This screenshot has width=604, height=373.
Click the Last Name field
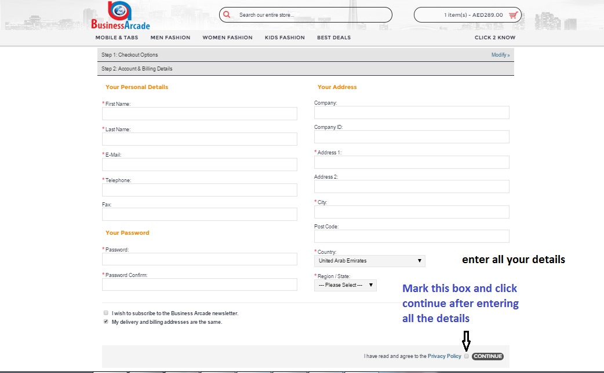(x=199, y=139)
